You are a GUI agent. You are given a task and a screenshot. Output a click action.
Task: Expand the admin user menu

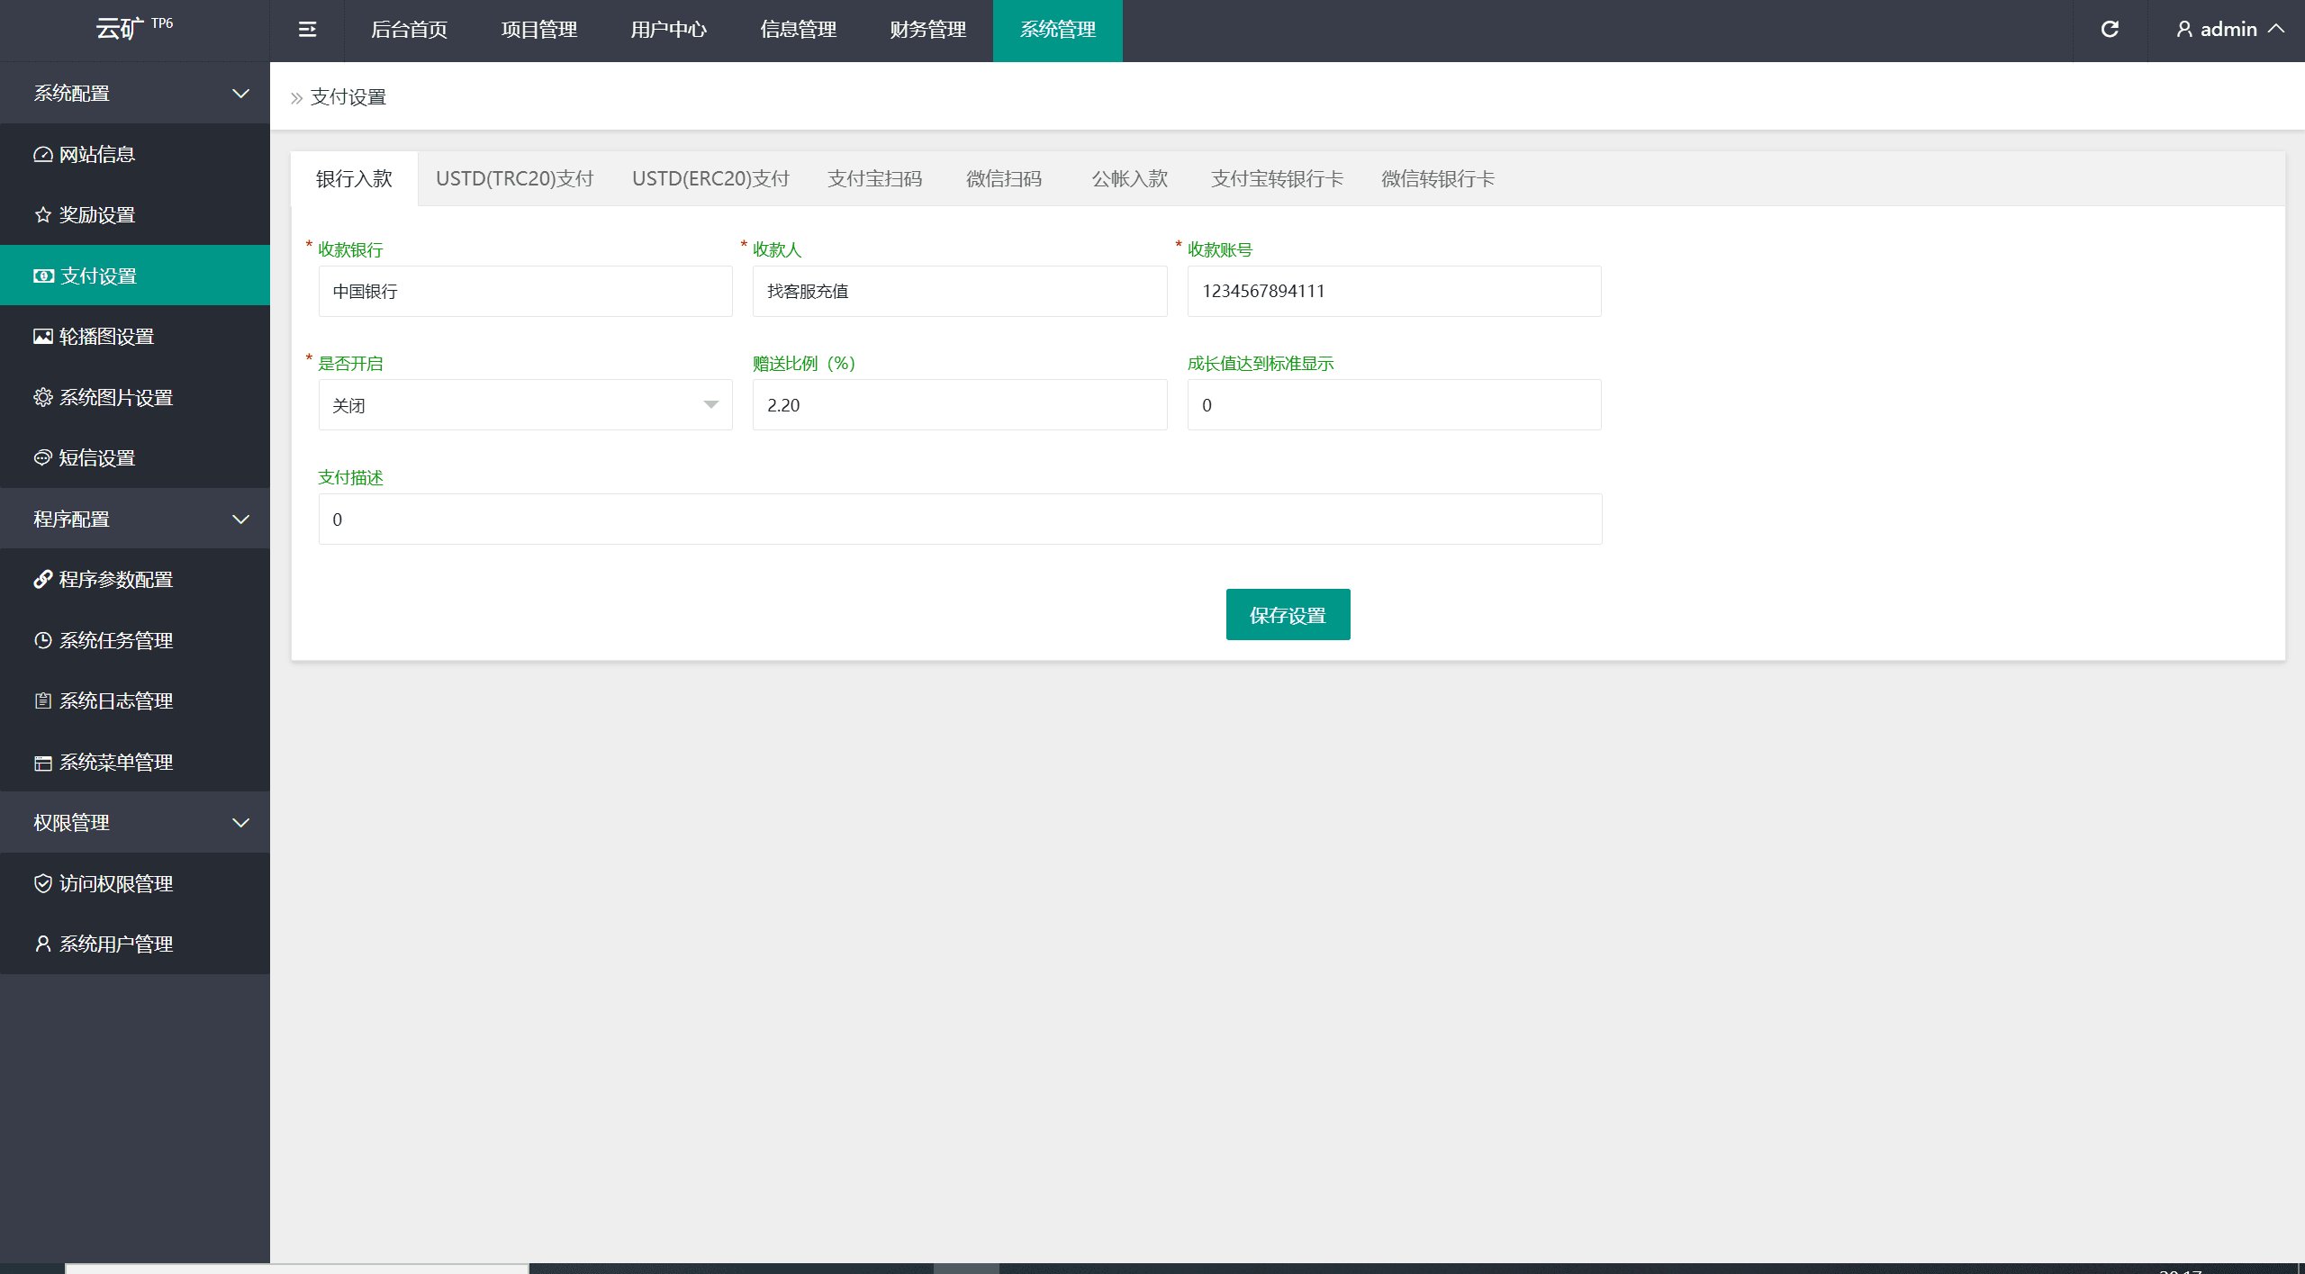pos(2228,30)
